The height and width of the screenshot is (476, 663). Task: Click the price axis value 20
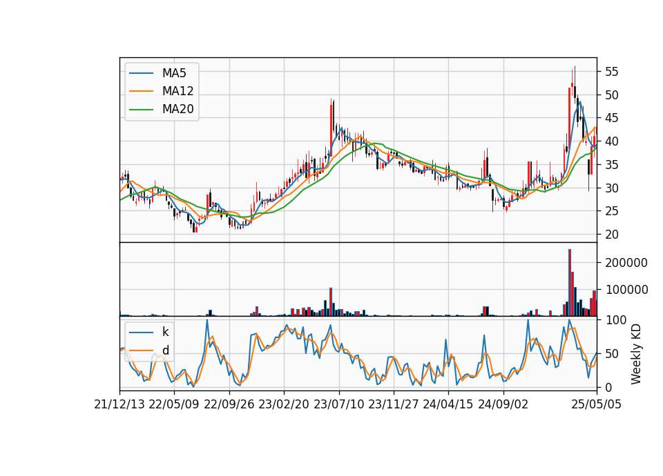[611, 235]
